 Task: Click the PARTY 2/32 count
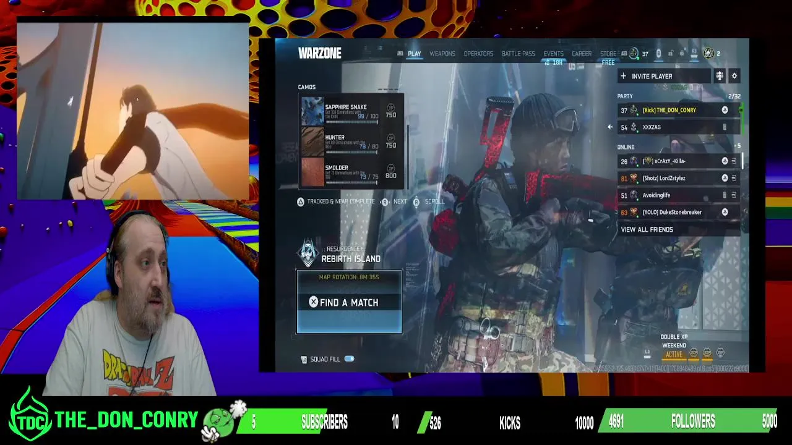pyautogui.click(x=734, y=96)
